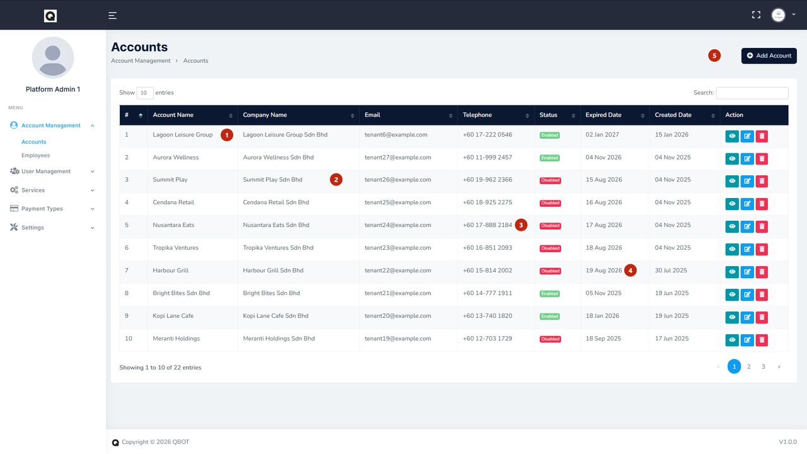Edit the Aurora Wellness account
Image resolution: width=807 pixels, height=454 pixels.
coord(747,159)
